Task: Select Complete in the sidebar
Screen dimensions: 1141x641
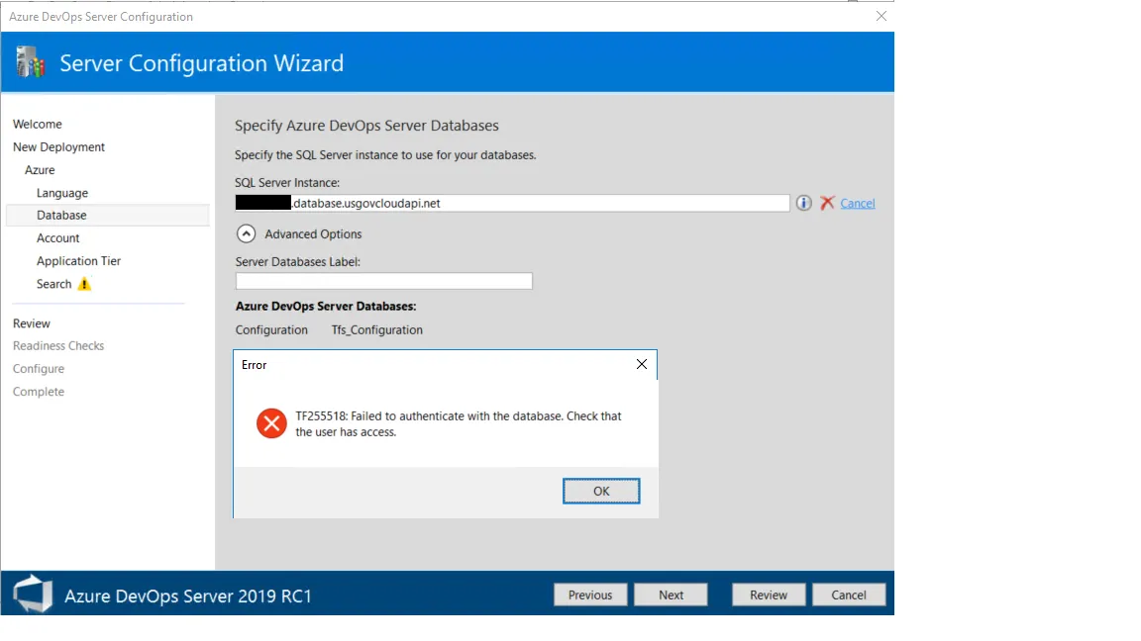Action: pos(39,392)
